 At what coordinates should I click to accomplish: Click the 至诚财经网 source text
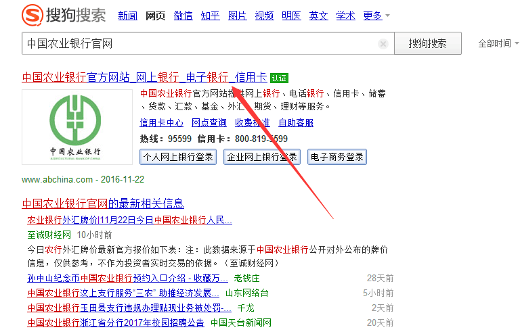click(x=49, y=235)
